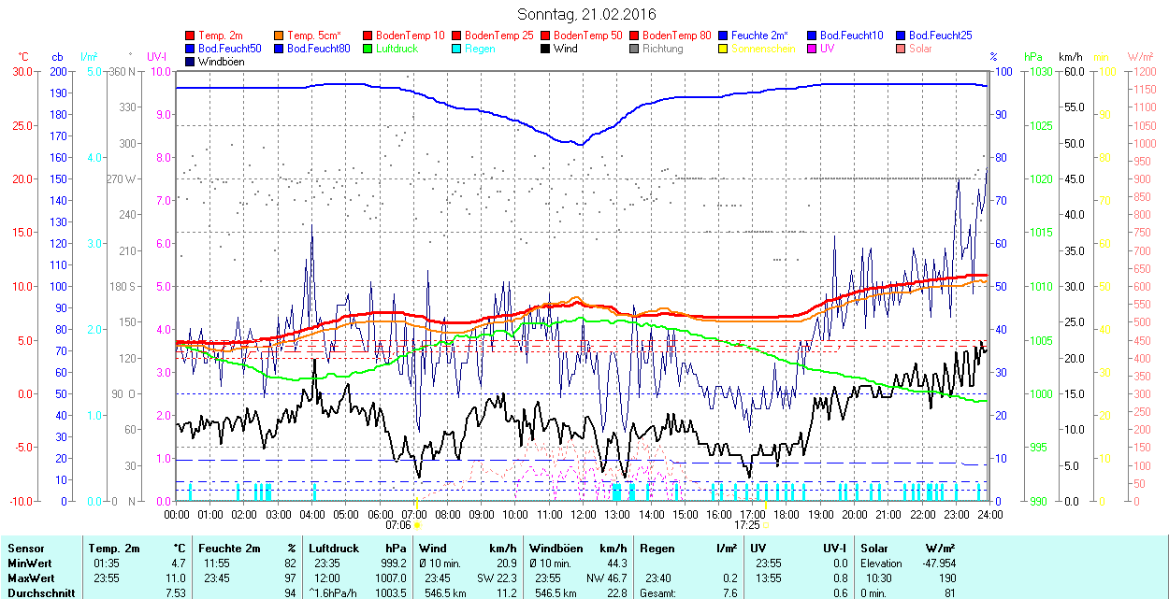Select the Bod.Feucht25 legend label
Screen dimensions: 1169x599
[942, 36]
